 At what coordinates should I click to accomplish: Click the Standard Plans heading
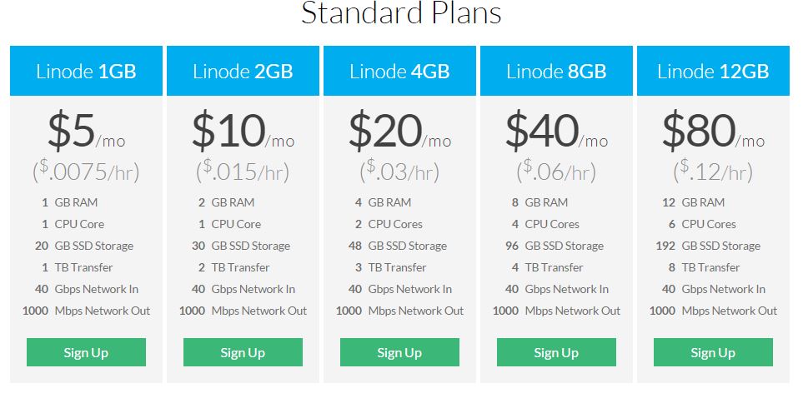[401, 12]
